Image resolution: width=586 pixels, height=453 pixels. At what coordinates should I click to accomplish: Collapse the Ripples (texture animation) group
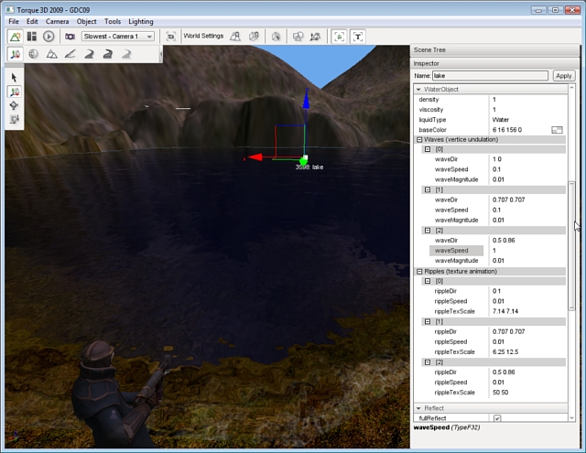click(x=419, y=271)
